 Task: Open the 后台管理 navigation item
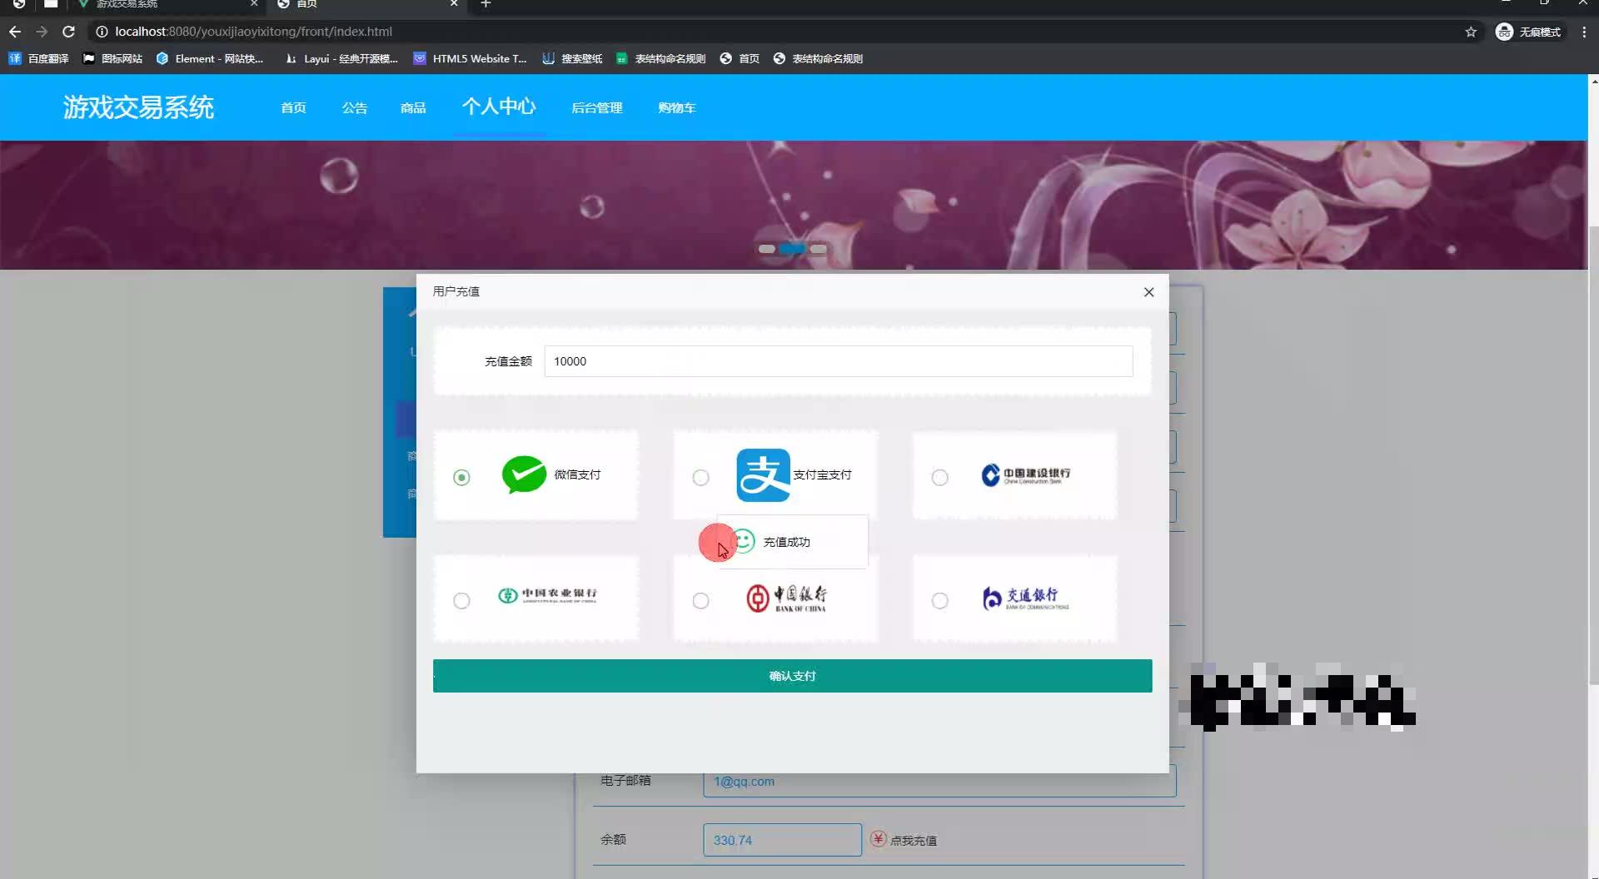click(x=596, y=108)
